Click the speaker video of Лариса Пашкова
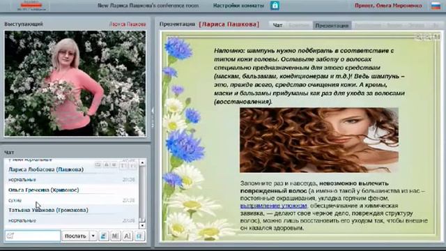 (75, 84)
